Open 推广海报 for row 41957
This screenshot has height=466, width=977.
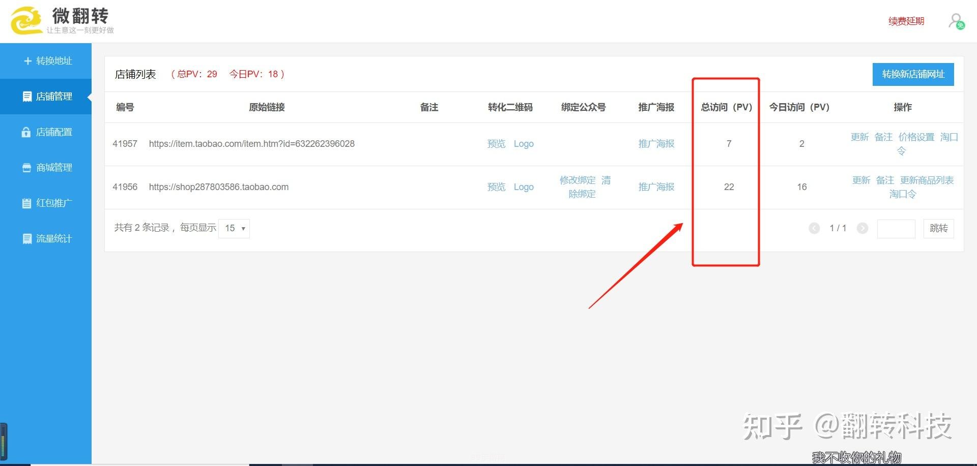[x=656, y=144]
